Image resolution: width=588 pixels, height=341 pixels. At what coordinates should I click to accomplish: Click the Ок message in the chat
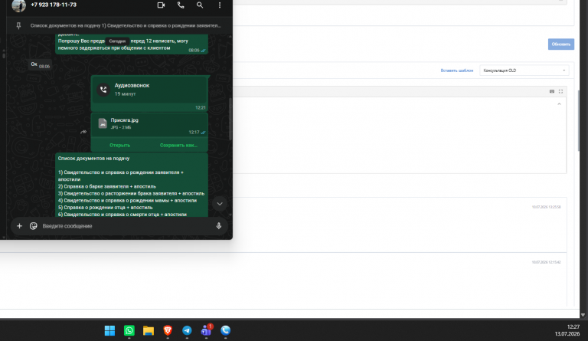click(40, 64)
